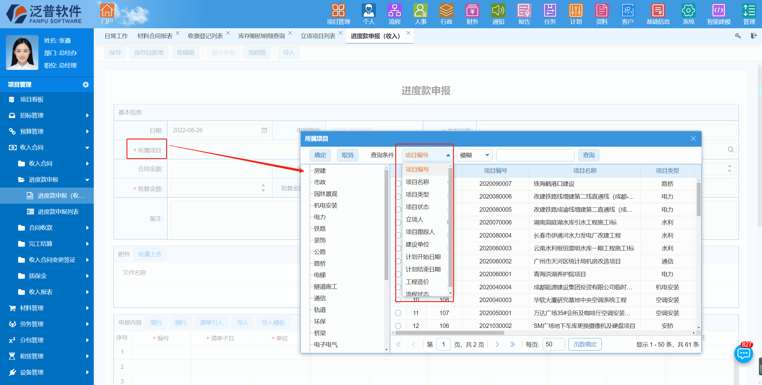Choose 项目名称 in the query condition list
762x385 pixels.
tap(417, 182)
